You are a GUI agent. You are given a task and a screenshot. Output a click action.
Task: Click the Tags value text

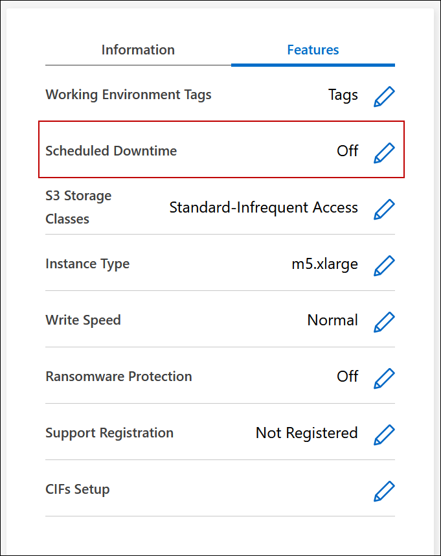(x=343, y=95)
